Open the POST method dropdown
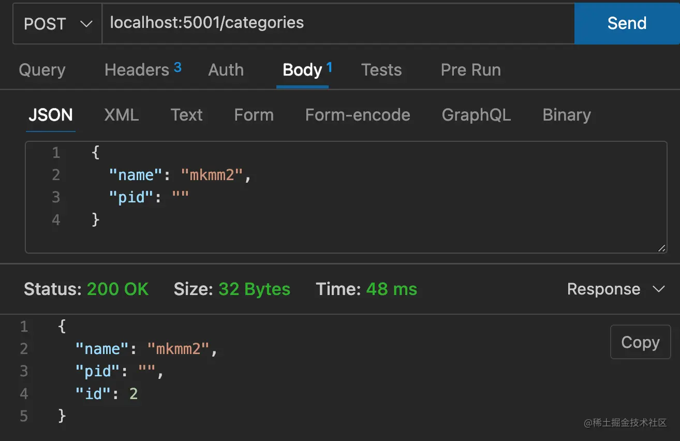The image size is (680, 441). pyautogui.click(x=57, y=24)
